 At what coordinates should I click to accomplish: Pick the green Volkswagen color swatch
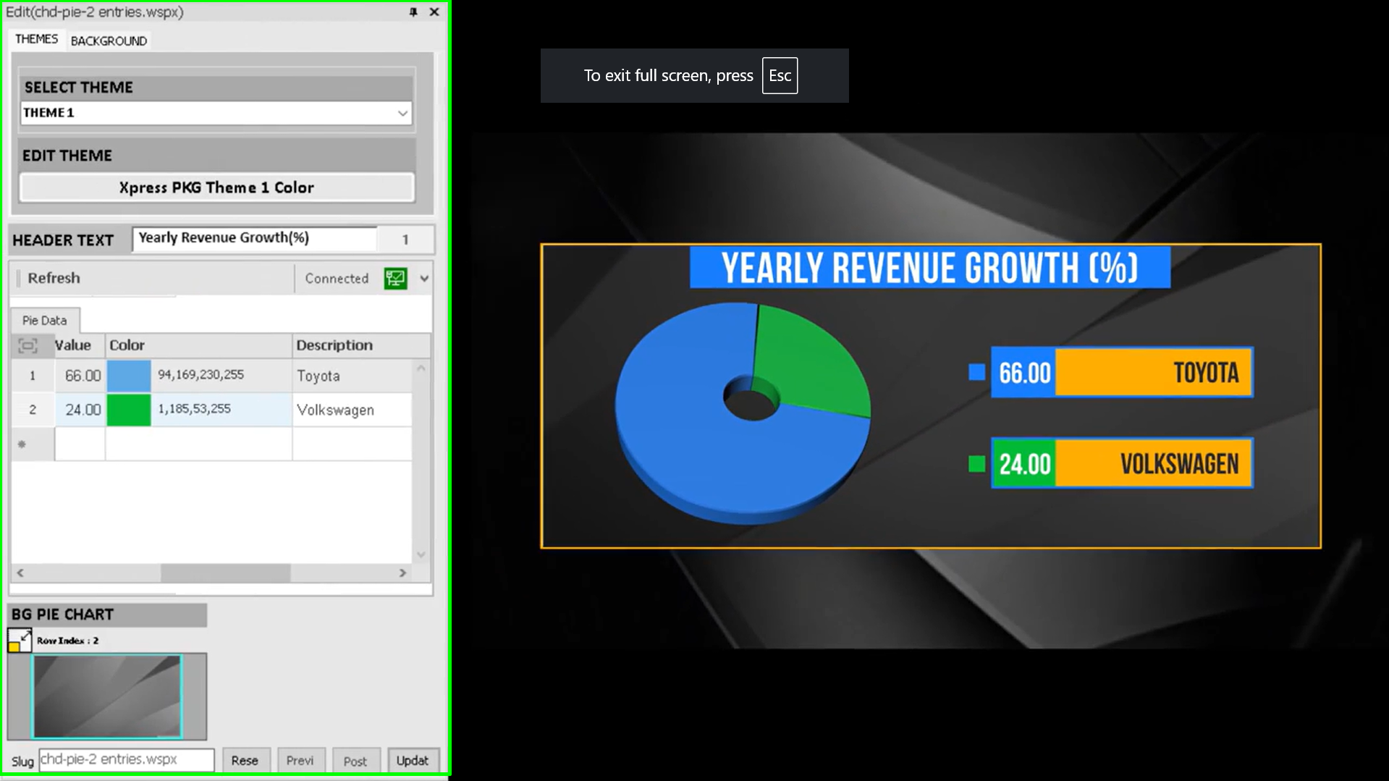[129, 410]
